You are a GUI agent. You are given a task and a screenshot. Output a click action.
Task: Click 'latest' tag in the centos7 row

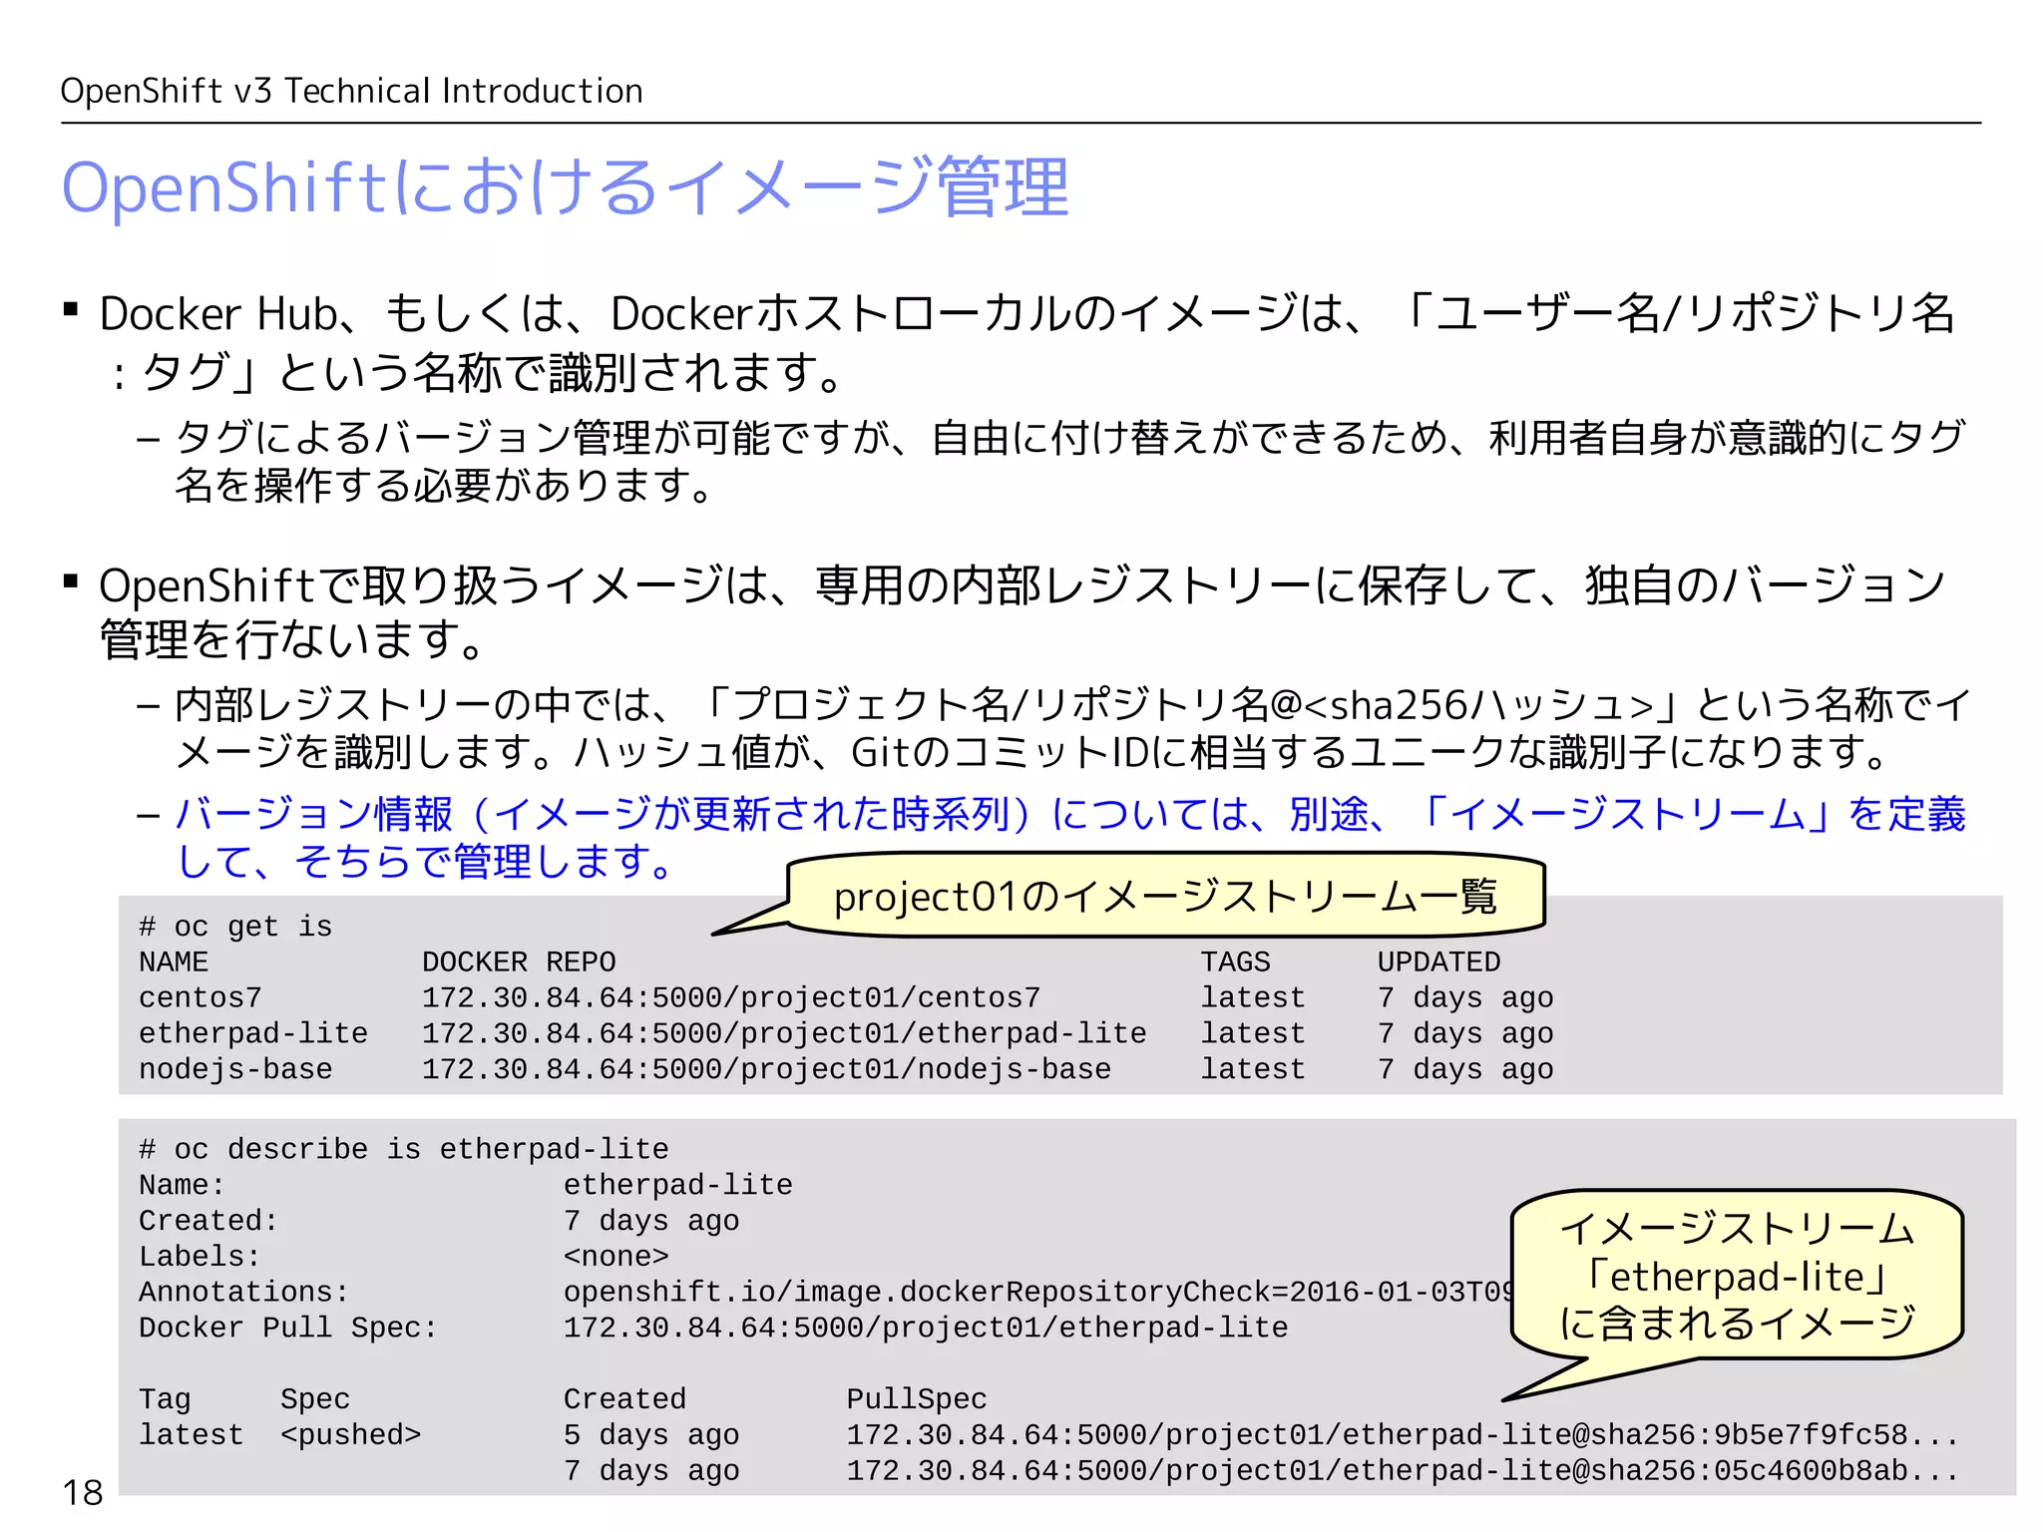click(x=1253, y=998)
